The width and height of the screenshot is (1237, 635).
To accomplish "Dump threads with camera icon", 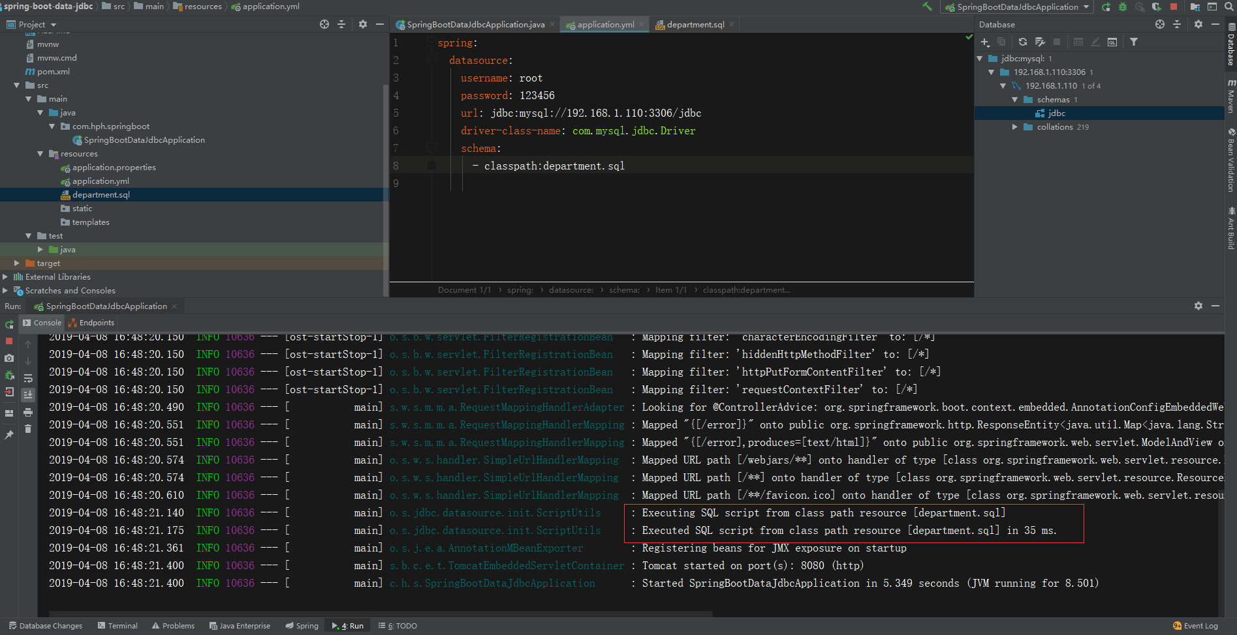I will click(x=9, y=358).
